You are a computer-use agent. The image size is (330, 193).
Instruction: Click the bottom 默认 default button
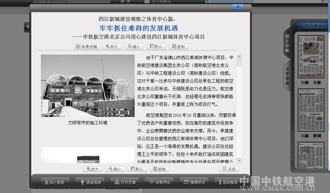point(137,169)
